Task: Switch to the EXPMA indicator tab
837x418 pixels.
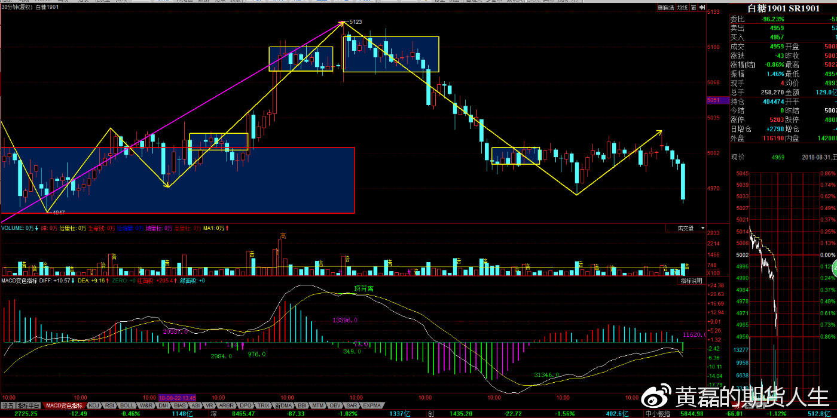Action: click(x=371, y=405)
